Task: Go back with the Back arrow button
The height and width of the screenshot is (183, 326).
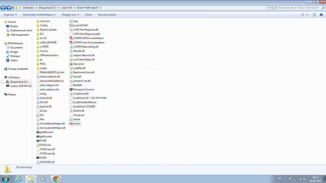Action: point(3,8)
